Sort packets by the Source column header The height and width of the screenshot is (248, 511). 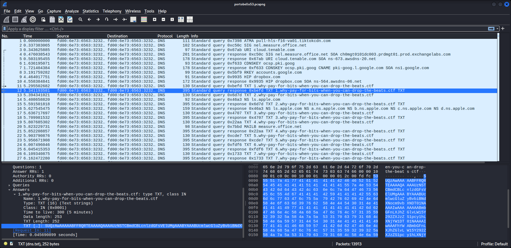point(81,36)
